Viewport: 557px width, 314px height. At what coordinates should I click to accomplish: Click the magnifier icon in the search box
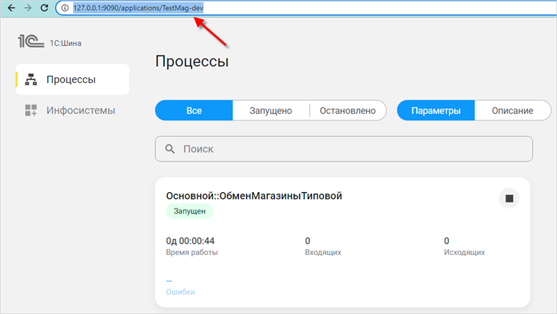[x=169, y=149]
